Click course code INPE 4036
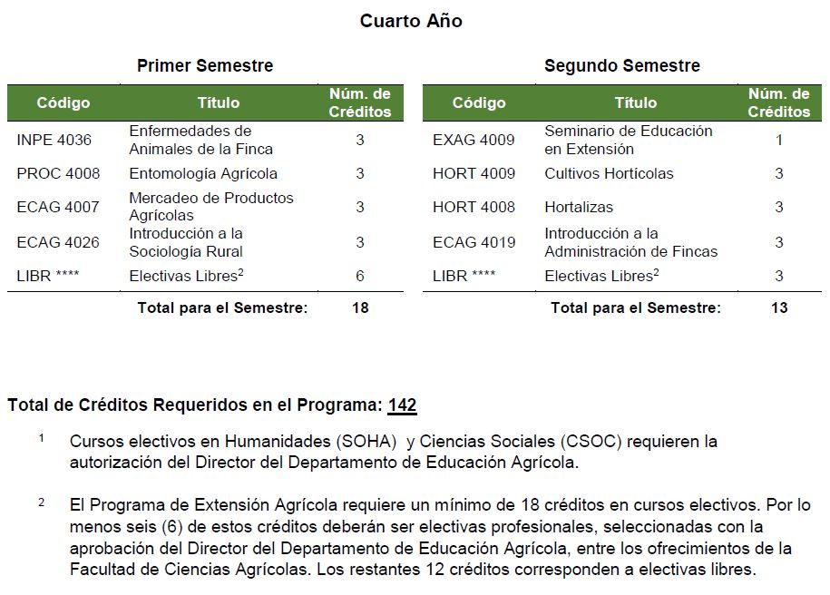 54,140
